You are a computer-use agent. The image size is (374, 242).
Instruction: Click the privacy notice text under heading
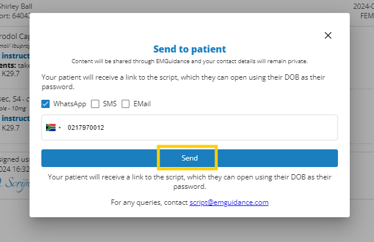tap(189, 61)
